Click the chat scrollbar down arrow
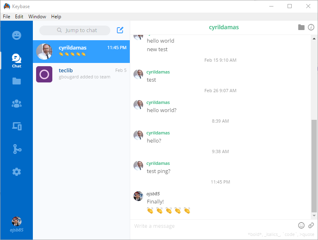The image size is (318, 240). click(x=314, y=216)
